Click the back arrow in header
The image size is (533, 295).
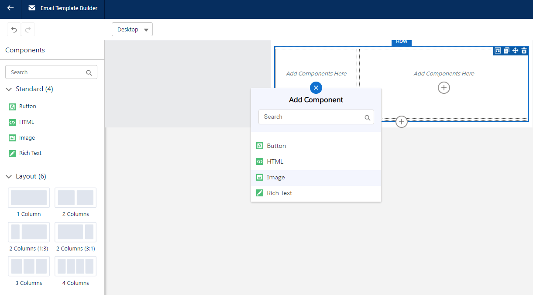point(10,8)
